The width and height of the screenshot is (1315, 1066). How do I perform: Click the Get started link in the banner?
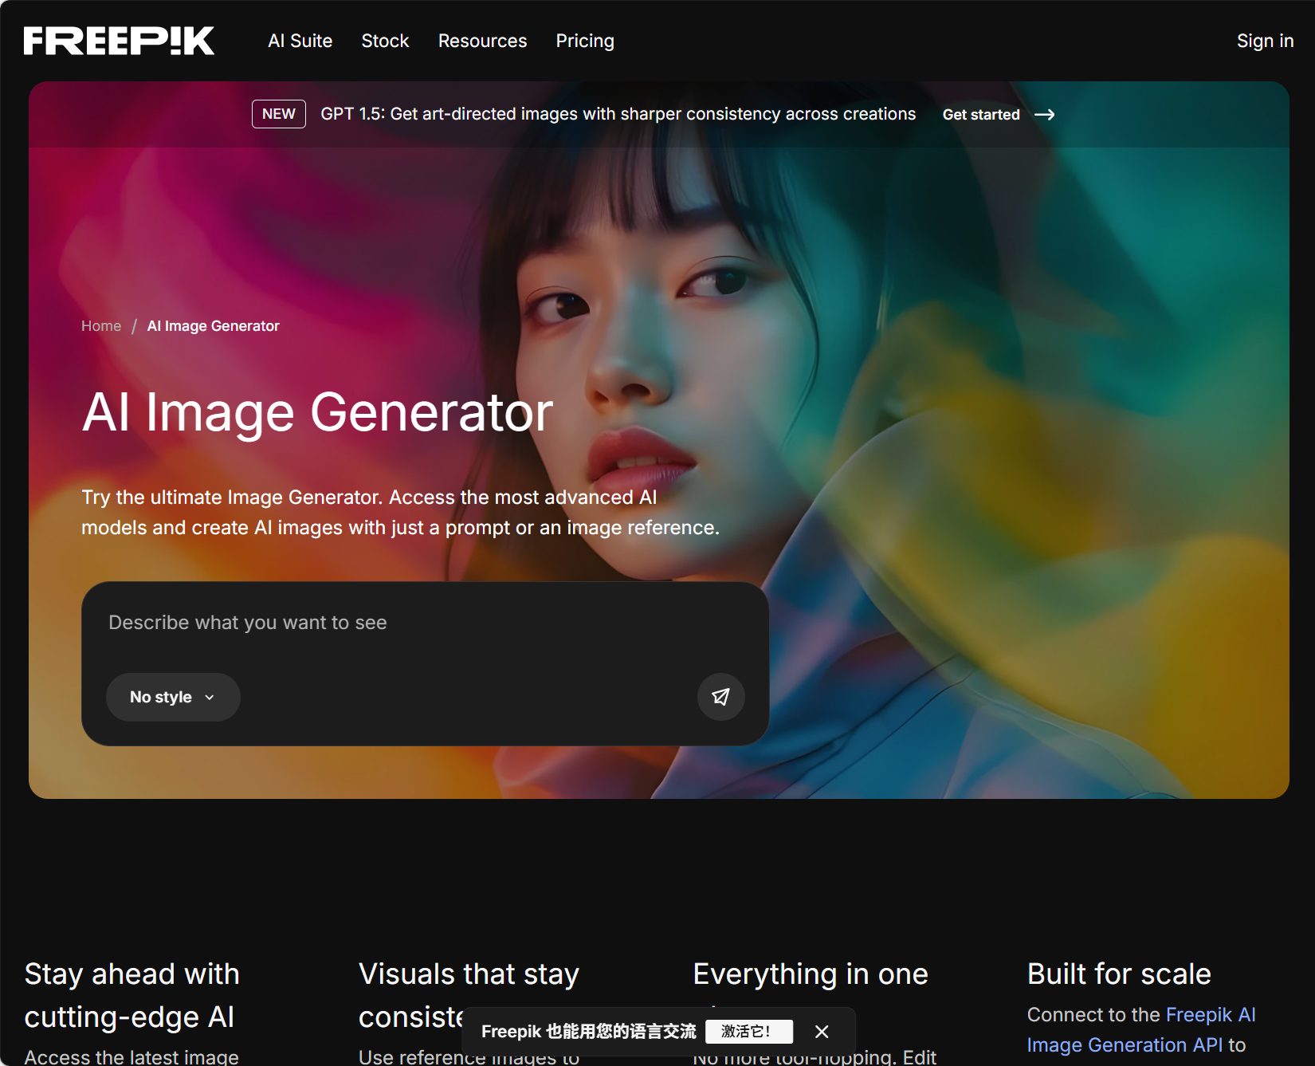[981, 115]
